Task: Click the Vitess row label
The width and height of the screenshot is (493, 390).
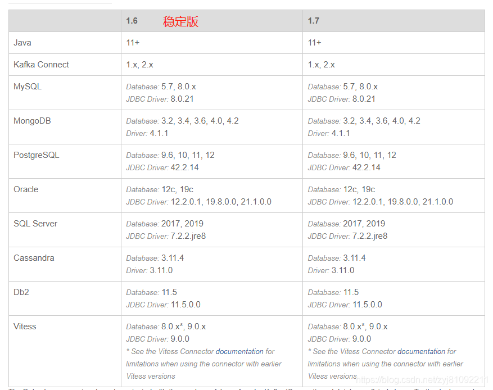Action: pos(25,326)
